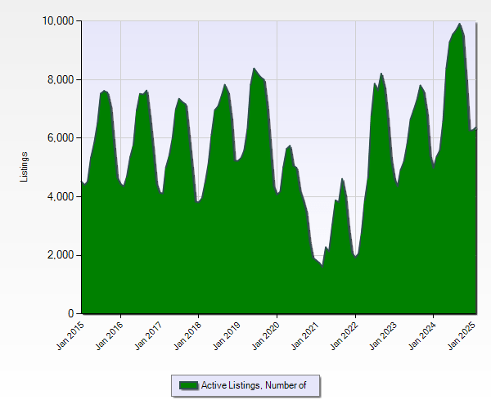491x409 pixels.
Task: Click the 8,000 y-axis tick label
Action: click(61, 79)
